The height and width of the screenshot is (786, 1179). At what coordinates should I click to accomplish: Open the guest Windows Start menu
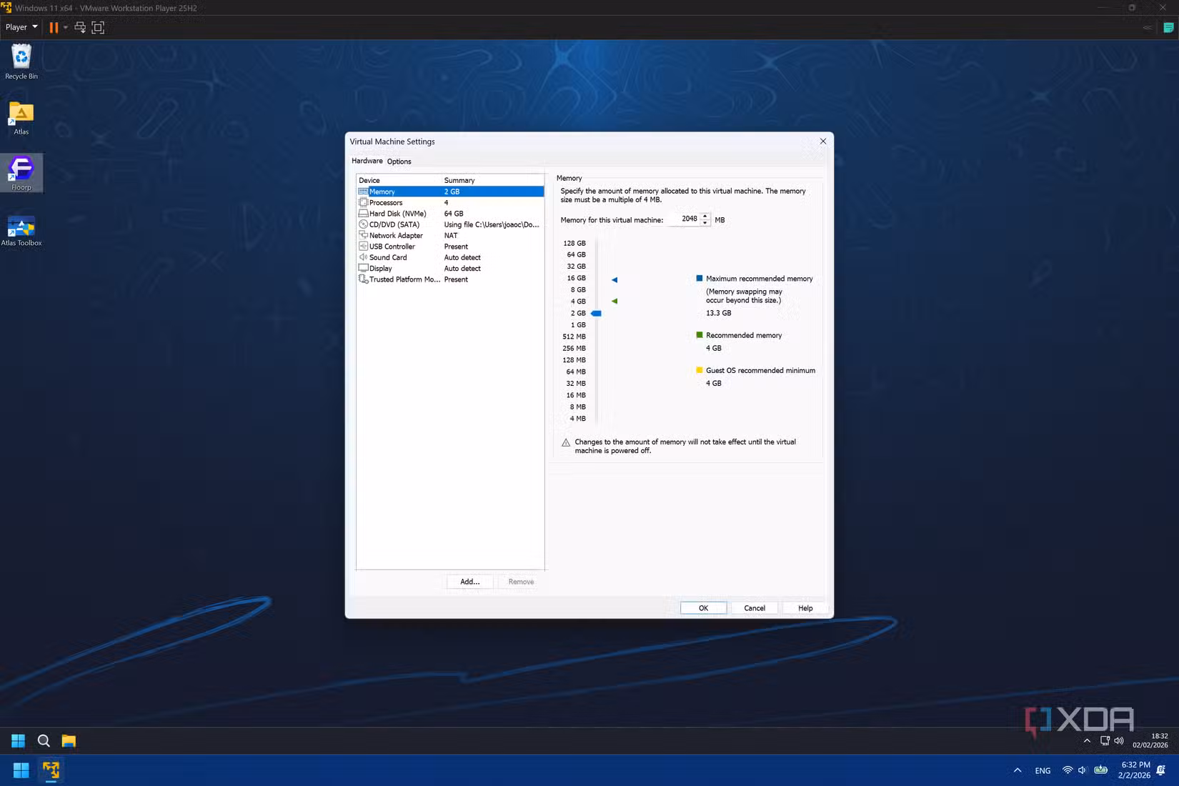click(x=18, y=741)
